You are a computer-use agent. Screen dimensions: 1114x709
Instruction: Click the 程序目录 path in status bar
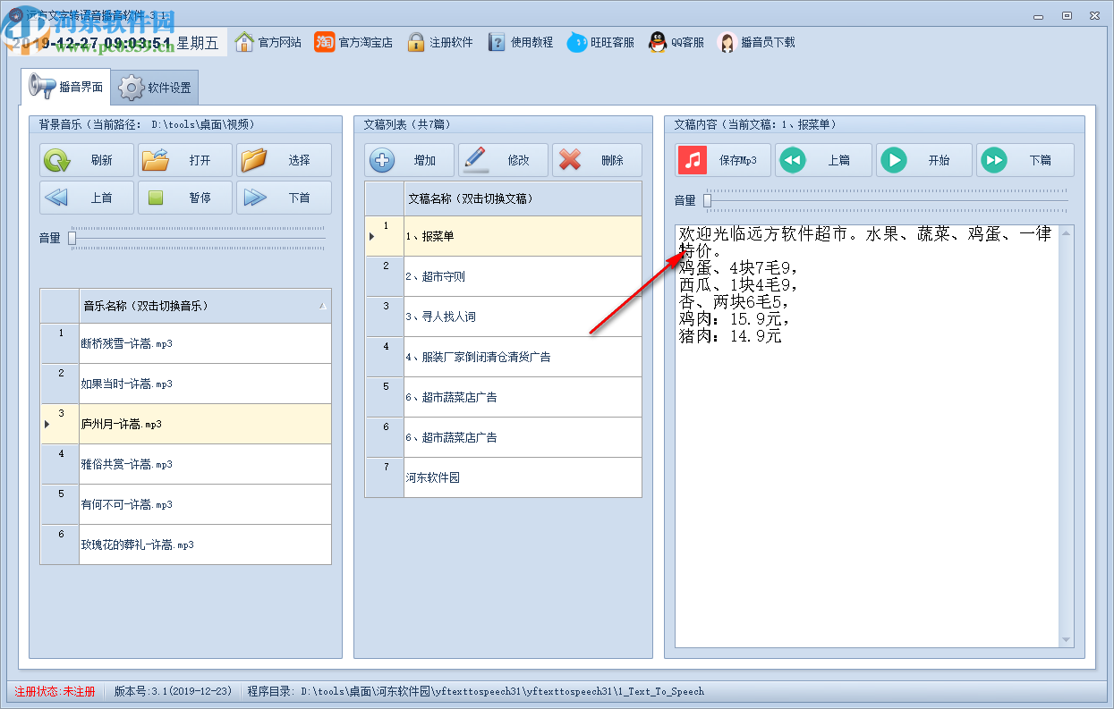[476, 691]
